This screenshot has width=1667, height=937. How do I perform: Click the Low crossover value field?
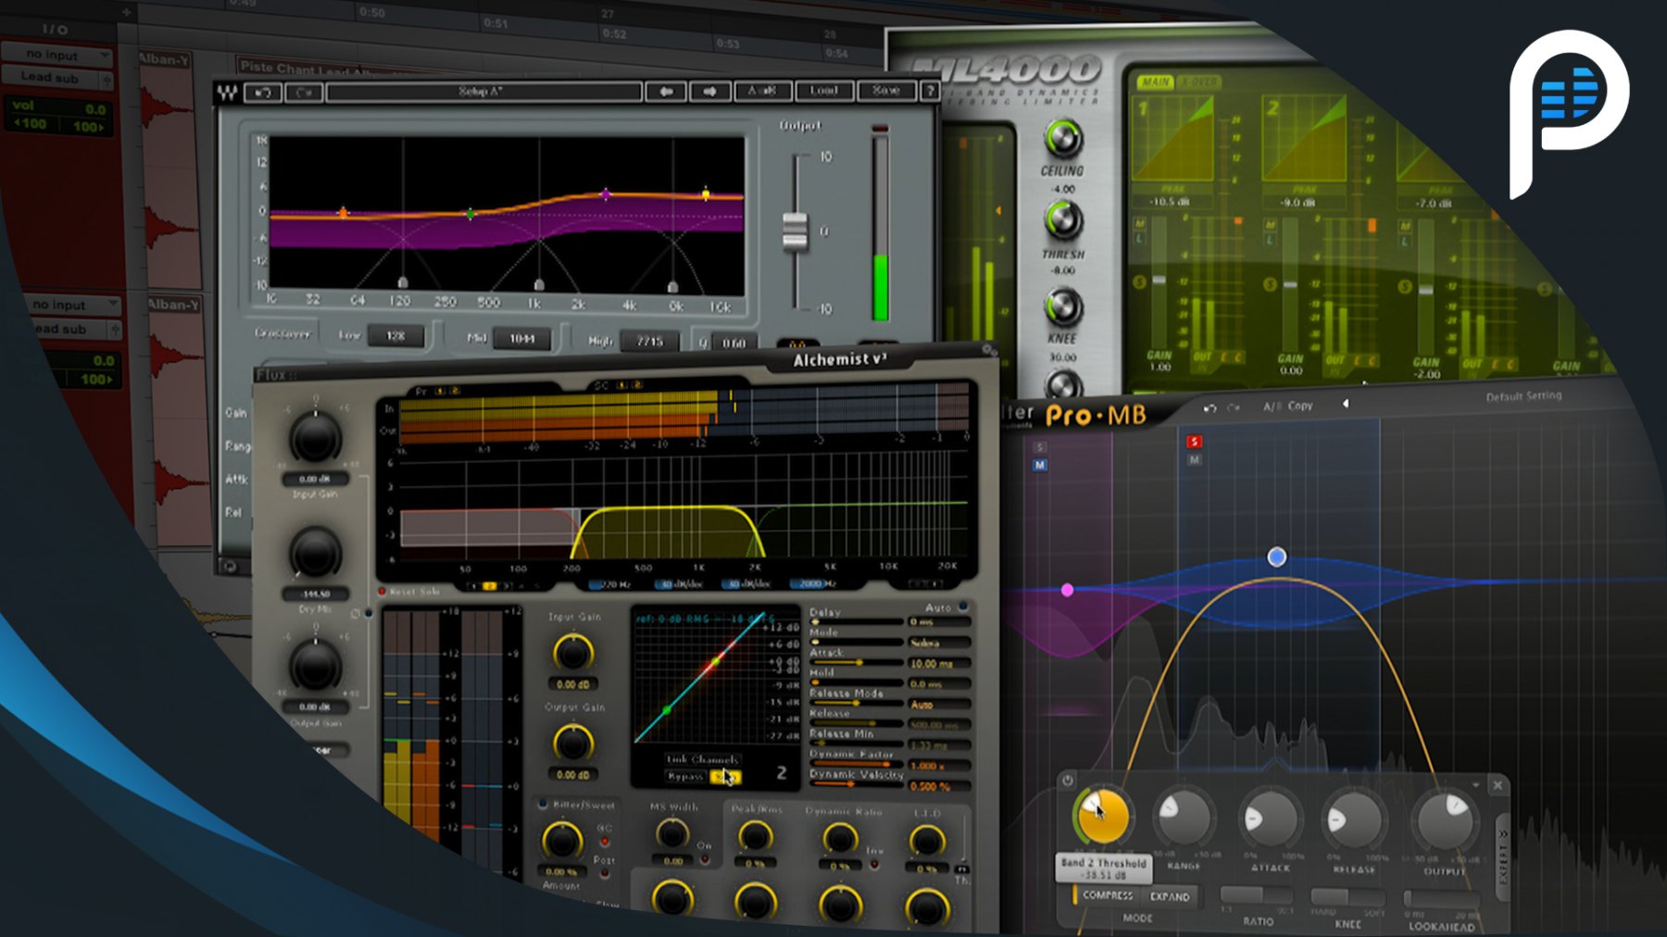(396, 336)
